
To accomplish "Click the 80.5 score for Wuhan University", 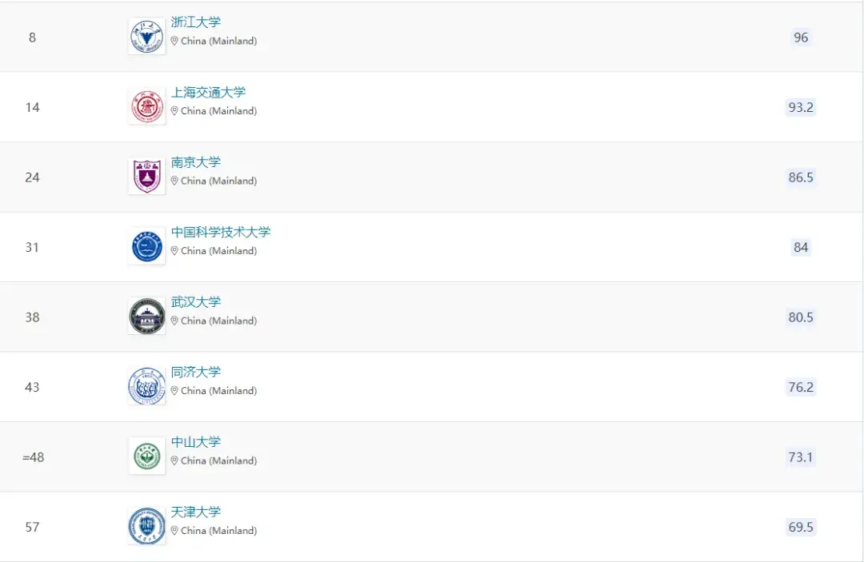I will tap(801, 317).
